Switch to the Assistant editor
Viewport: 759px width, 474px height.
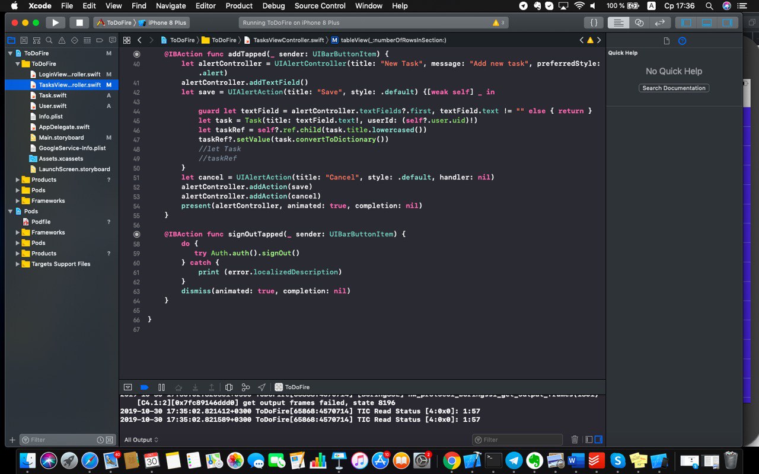(639, 23)
